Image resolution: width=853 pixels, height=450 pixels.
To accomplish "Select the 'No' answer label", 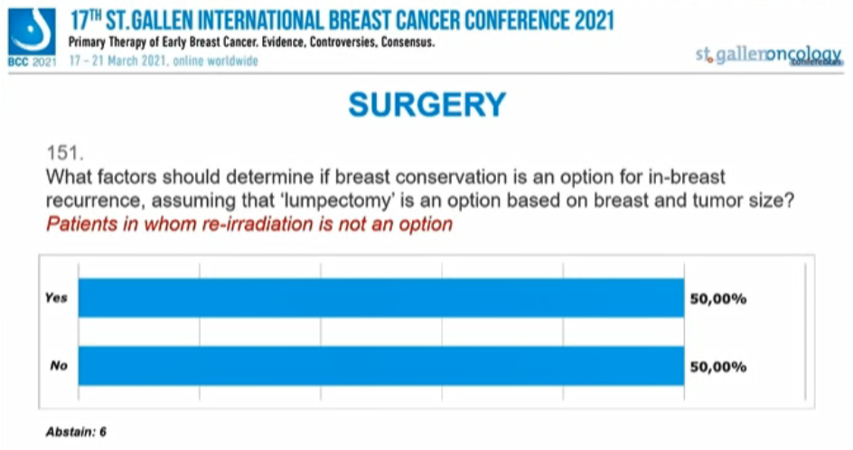I will (57, 366).
